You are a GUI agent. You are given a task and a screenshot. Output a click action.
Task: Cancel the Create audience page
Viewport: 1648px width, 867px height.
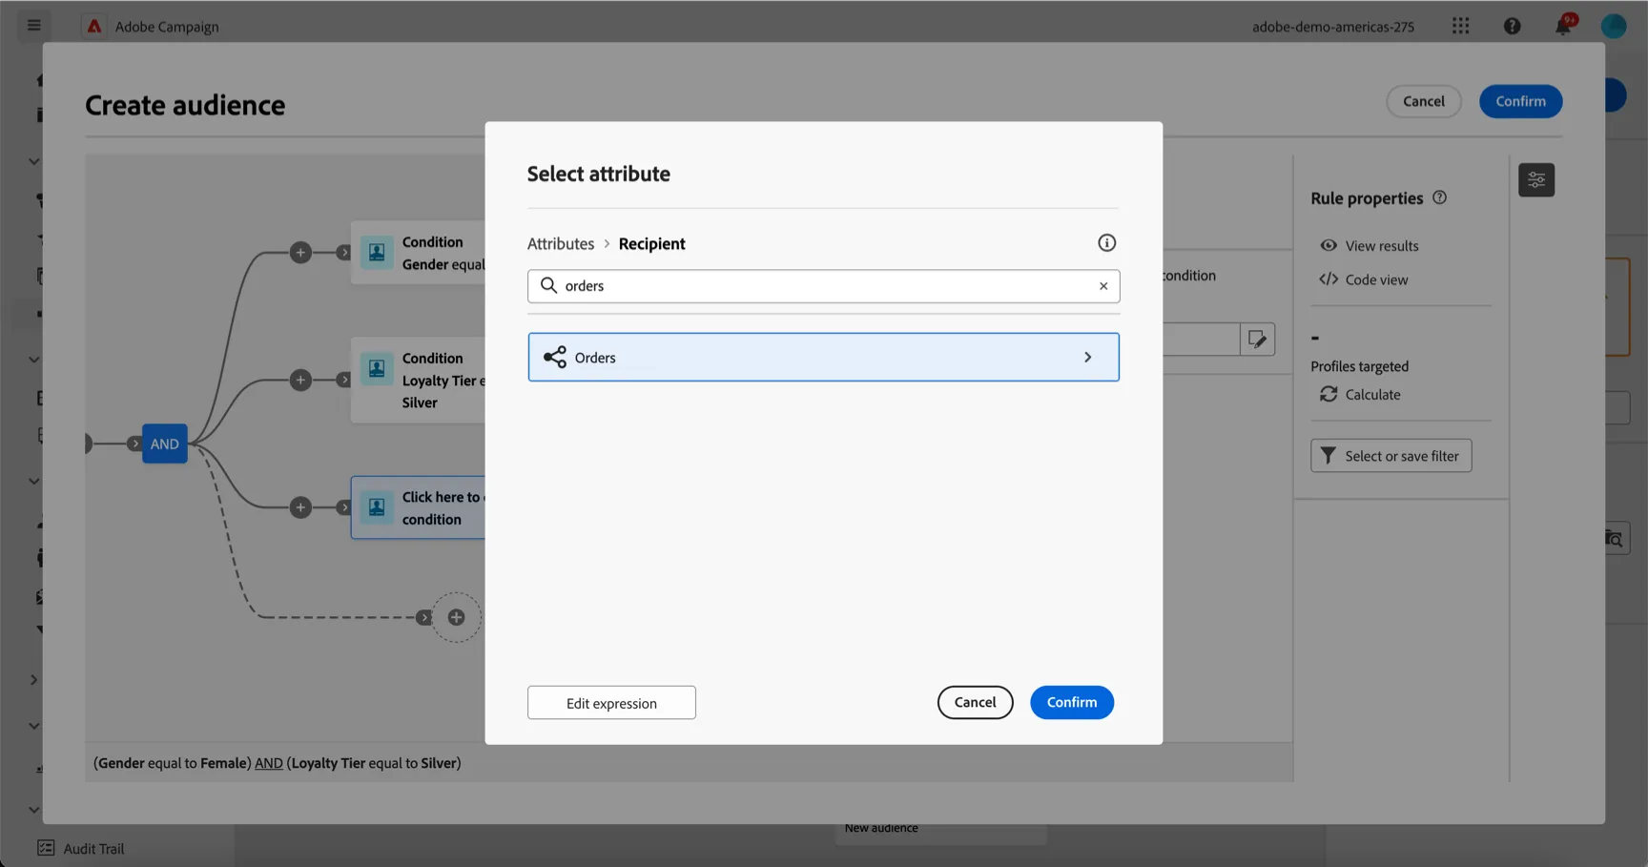click(1423, 101)
